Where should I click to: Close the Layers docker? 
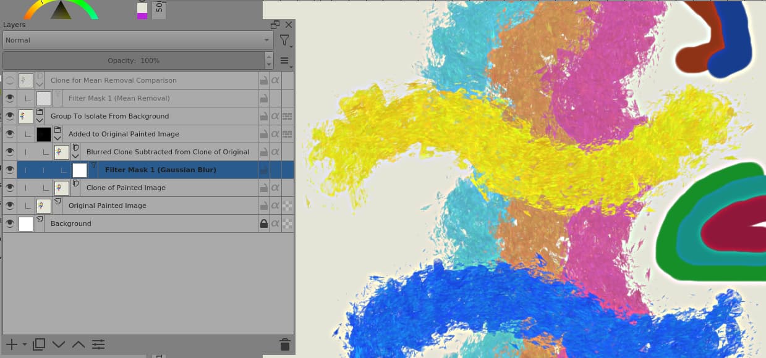pyautogui.click(x=288, y=25)
